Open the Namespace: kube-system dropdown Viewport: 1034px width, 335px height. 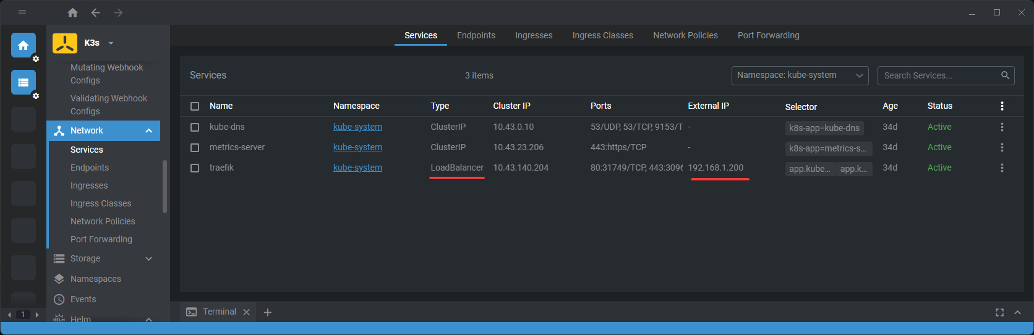click(x=800, y=75)
